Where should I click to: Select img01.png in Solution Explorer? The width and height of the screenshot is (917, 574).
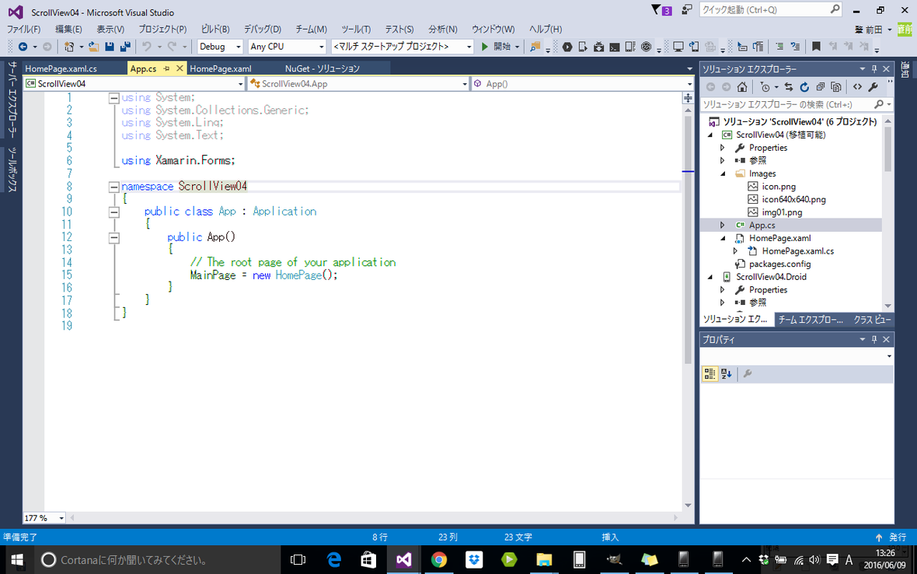click(x=781, y=212)
